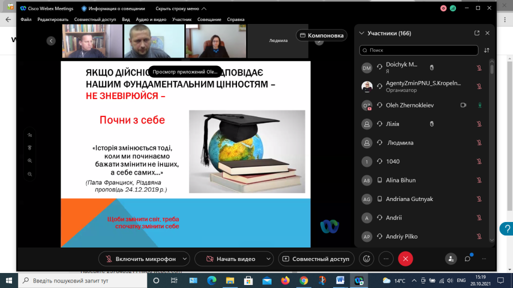Collapse the Участники panel chevron
513x288 pixels.
point(362,33)
